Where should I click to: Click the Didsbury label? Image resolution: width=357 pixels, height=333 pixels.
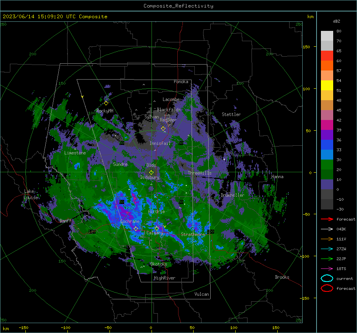coord(150,177)
